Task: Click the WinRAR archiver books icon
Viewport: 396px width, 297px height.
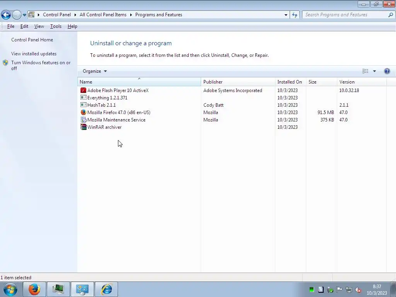Action: (x=84, y=127)
